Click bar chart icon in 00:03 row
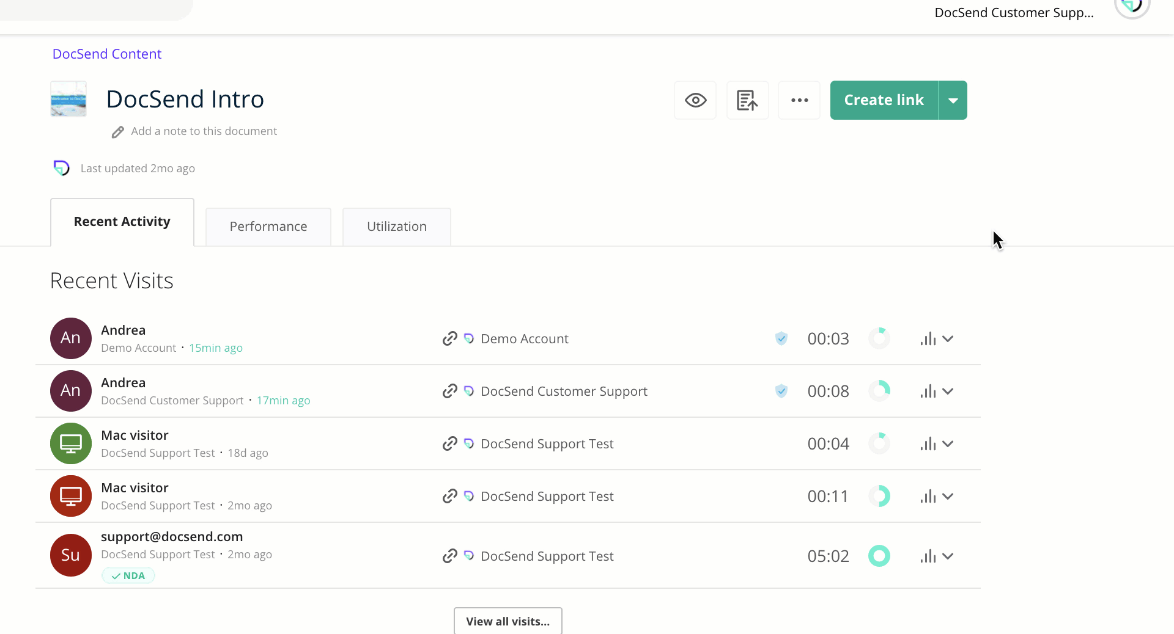This screenshot has height=634, width=1174. click(928, 338)
